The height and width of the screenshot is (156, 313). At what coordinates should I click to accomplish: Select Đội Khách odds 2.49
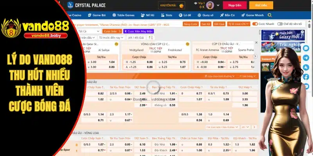click(165, 151)
